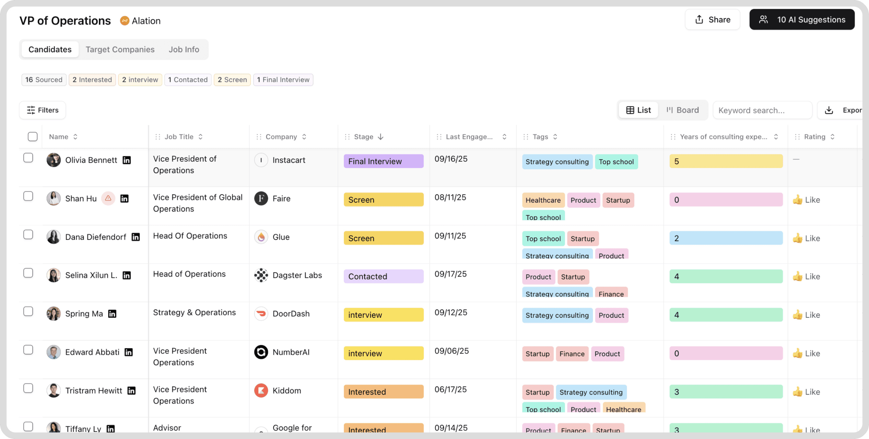869x439 pixels.
Task: Click the Glue company logo
Action: (x=261, y=237)
